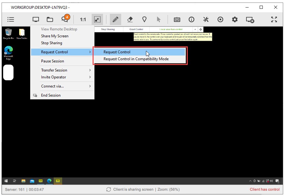Open the chat panel with 4 notifications

click(x=65, y=19)
